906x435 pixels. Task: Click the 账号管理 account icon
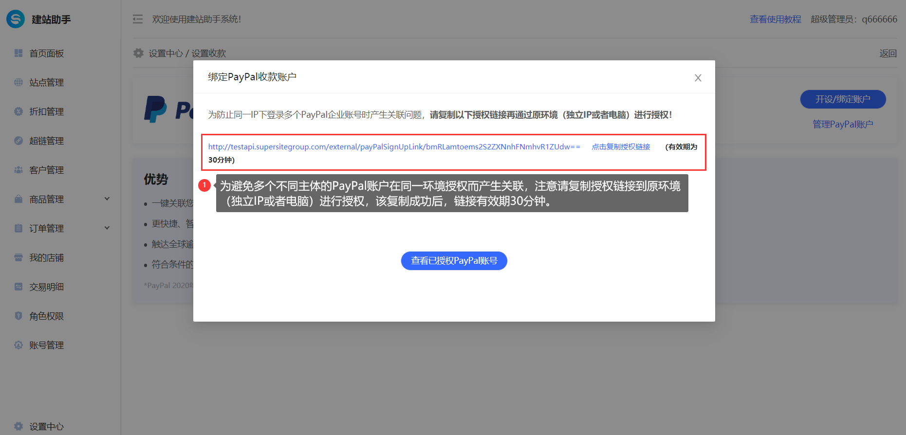tap(18, 345)
